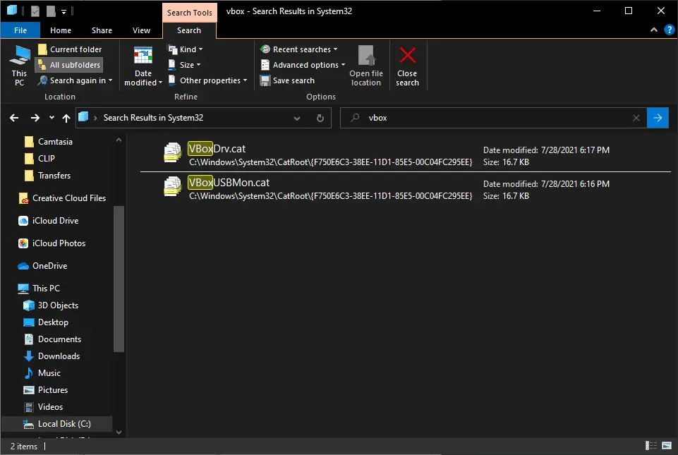Run search with blue arrow button
Image resolution: width=678 pixels, height=455 pixels.
658,118
